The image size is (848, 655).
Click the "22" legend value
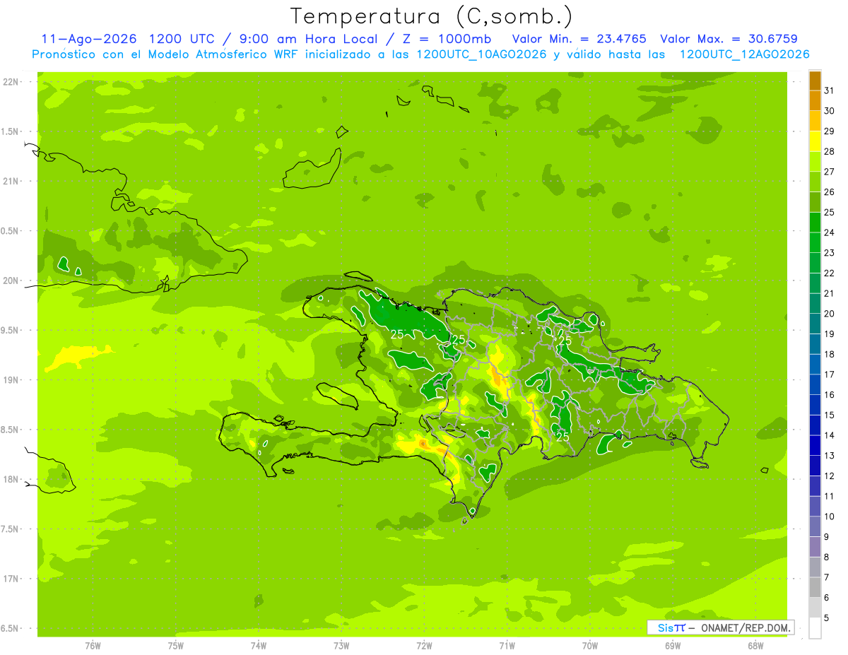click(x=829, y=273)
